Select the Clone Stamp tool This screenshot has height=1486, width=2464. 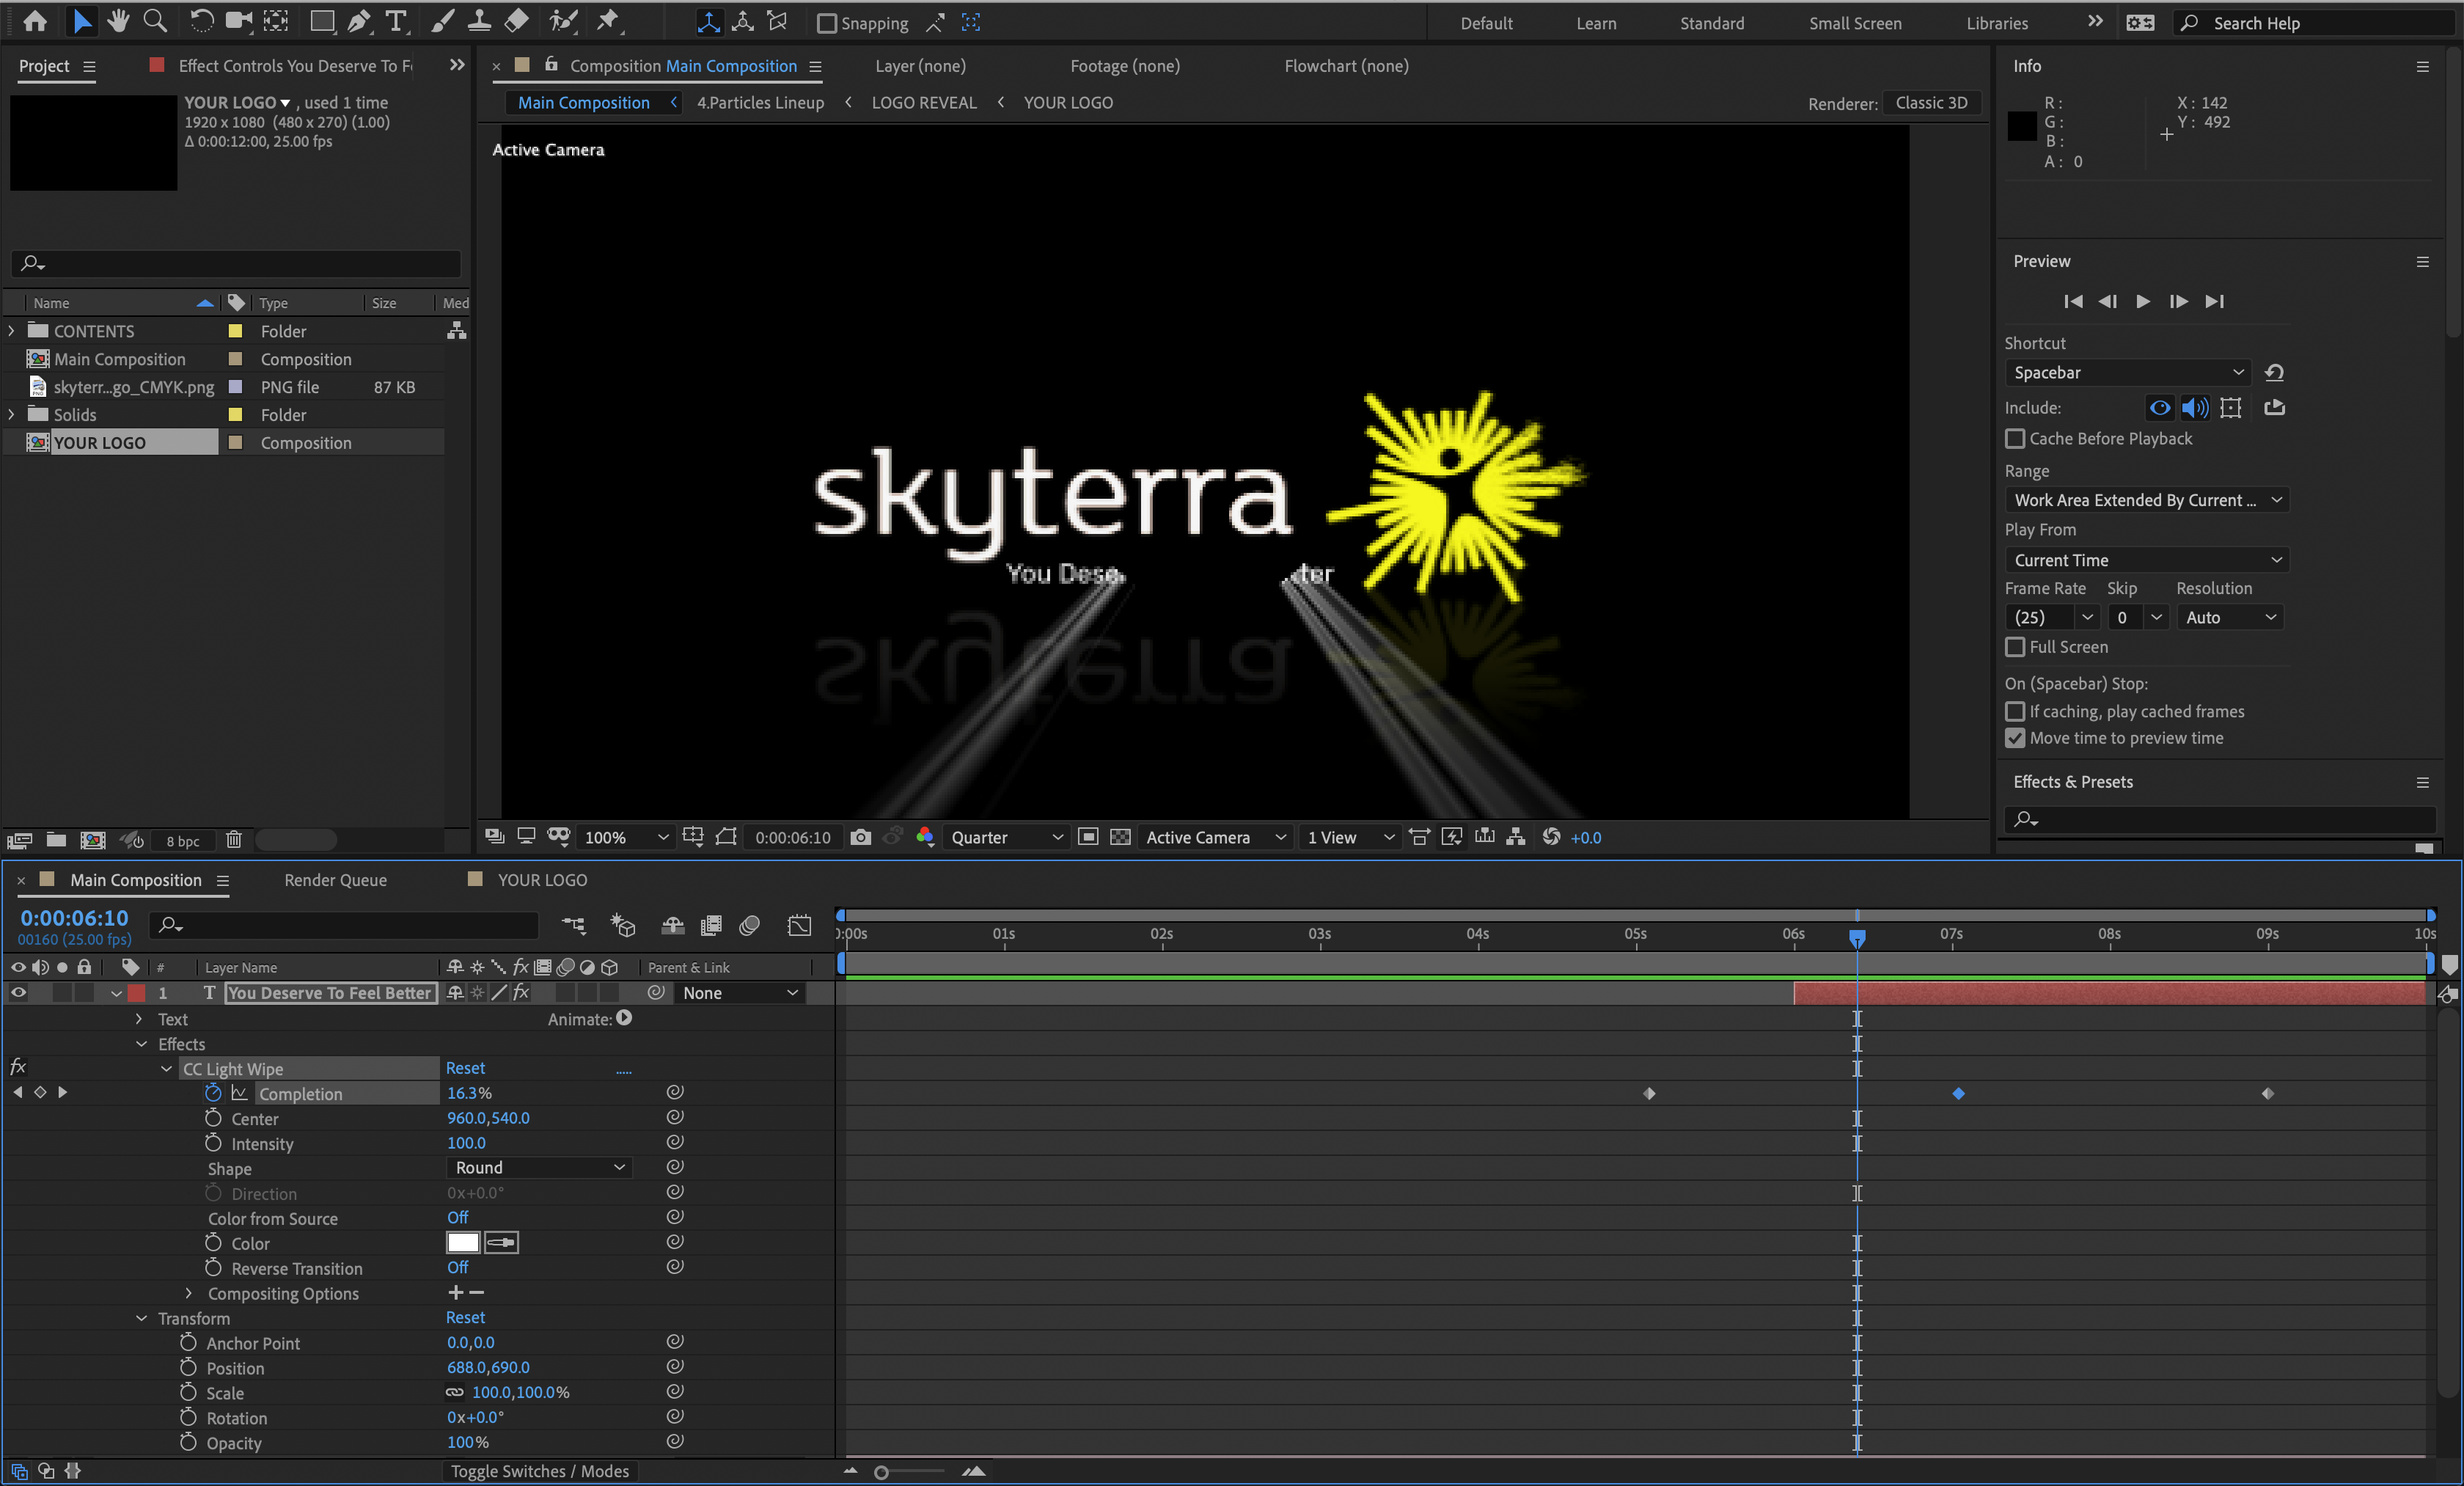pyautogui.click(x=479, y=21)
